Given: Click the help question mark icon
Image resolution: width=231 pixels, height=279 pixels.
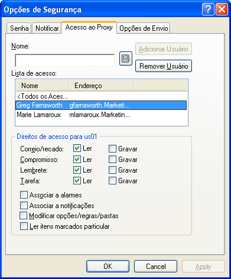Looking at the screenshot, I should click(208, 9).
